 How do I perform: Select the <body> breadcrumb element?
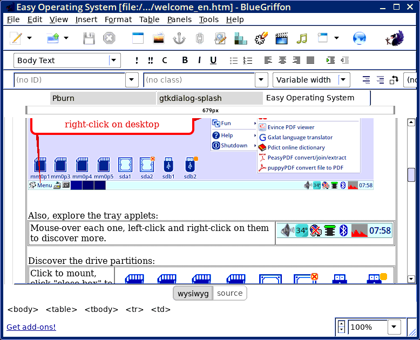click(x=23, y=309)
